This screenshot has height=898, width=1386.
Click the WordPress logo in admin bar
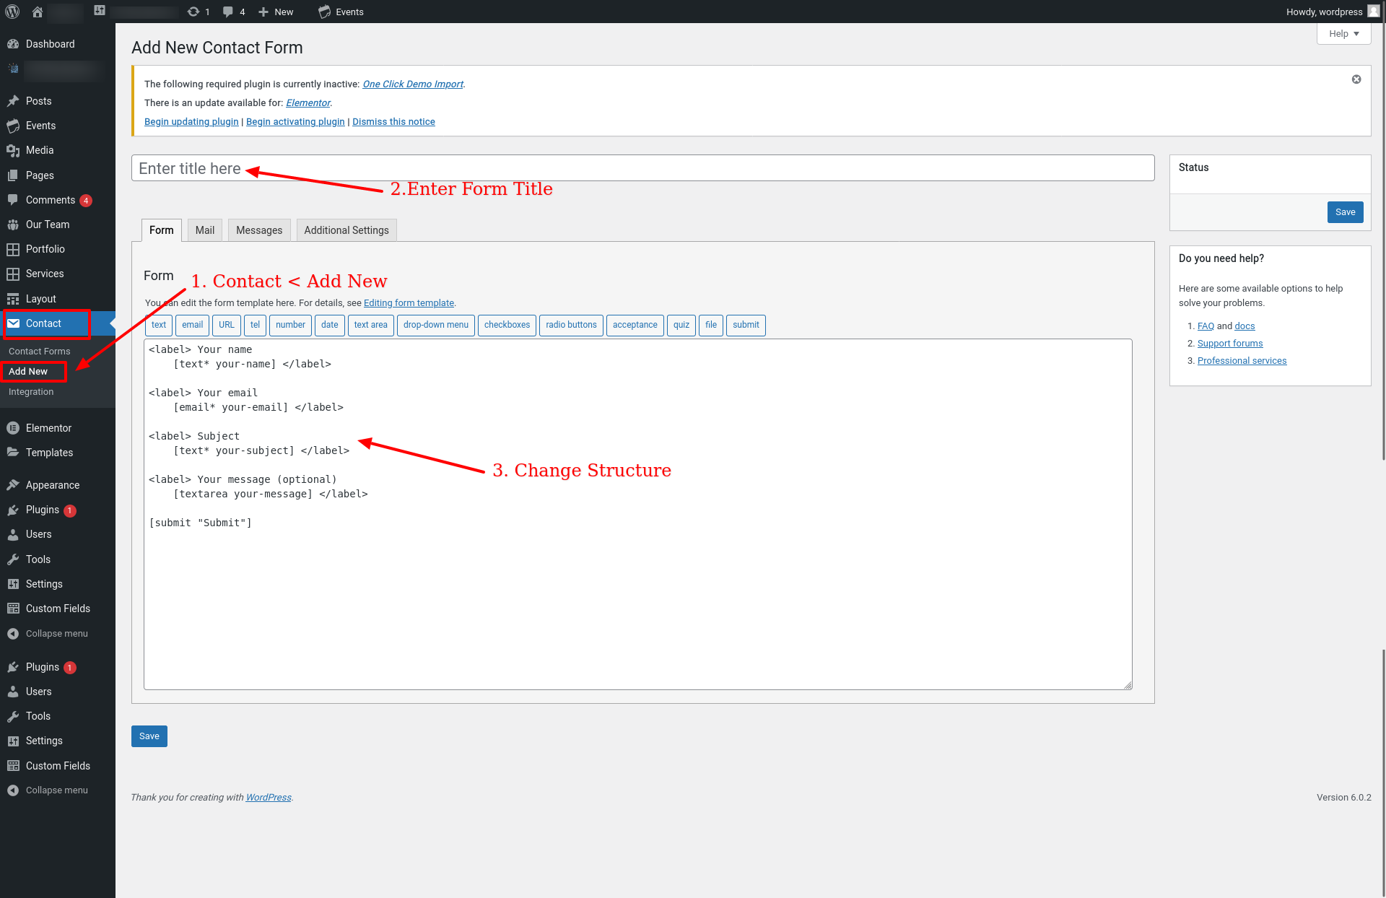(12, 12)
